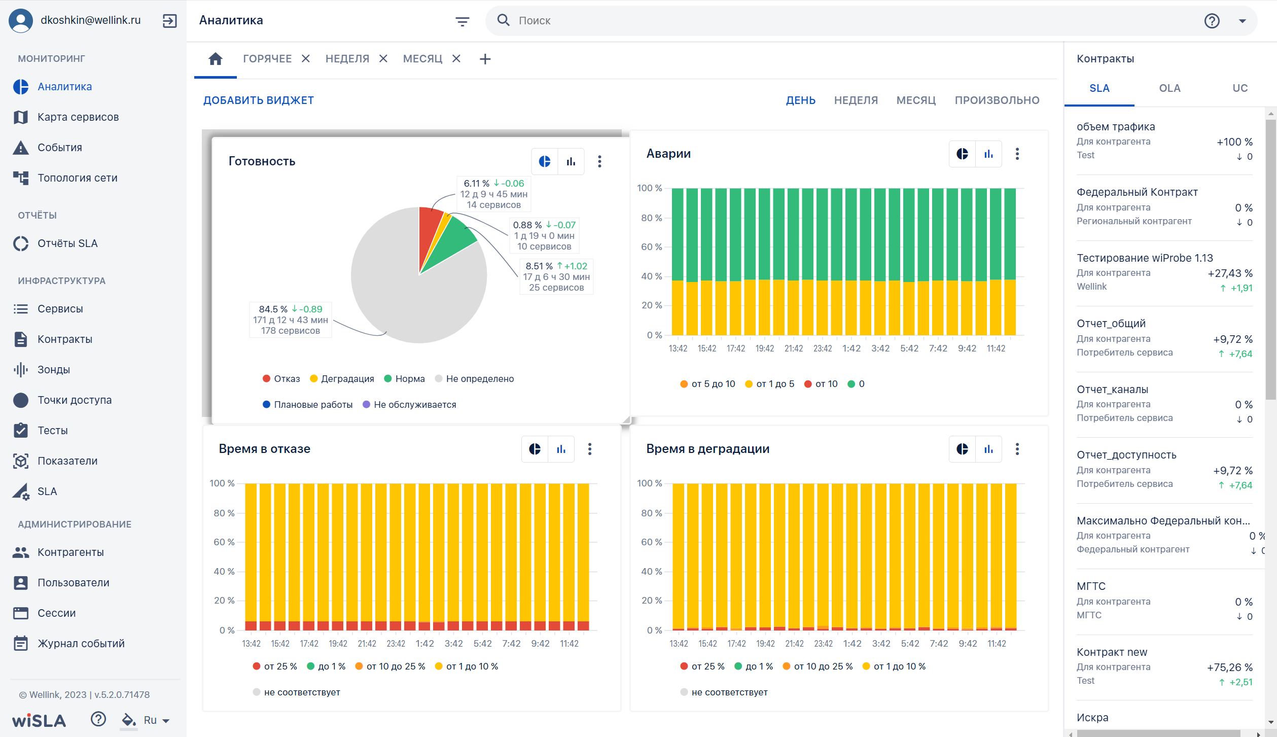Screen dimensions: 1277x737
Task: Open the filter settings icon beside Аналитика
Action: pos(462,21)
